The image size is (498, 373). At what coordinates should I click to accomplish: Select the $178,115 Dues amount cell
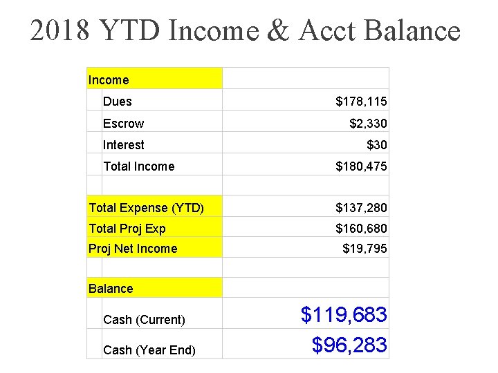tap(361, 102)
